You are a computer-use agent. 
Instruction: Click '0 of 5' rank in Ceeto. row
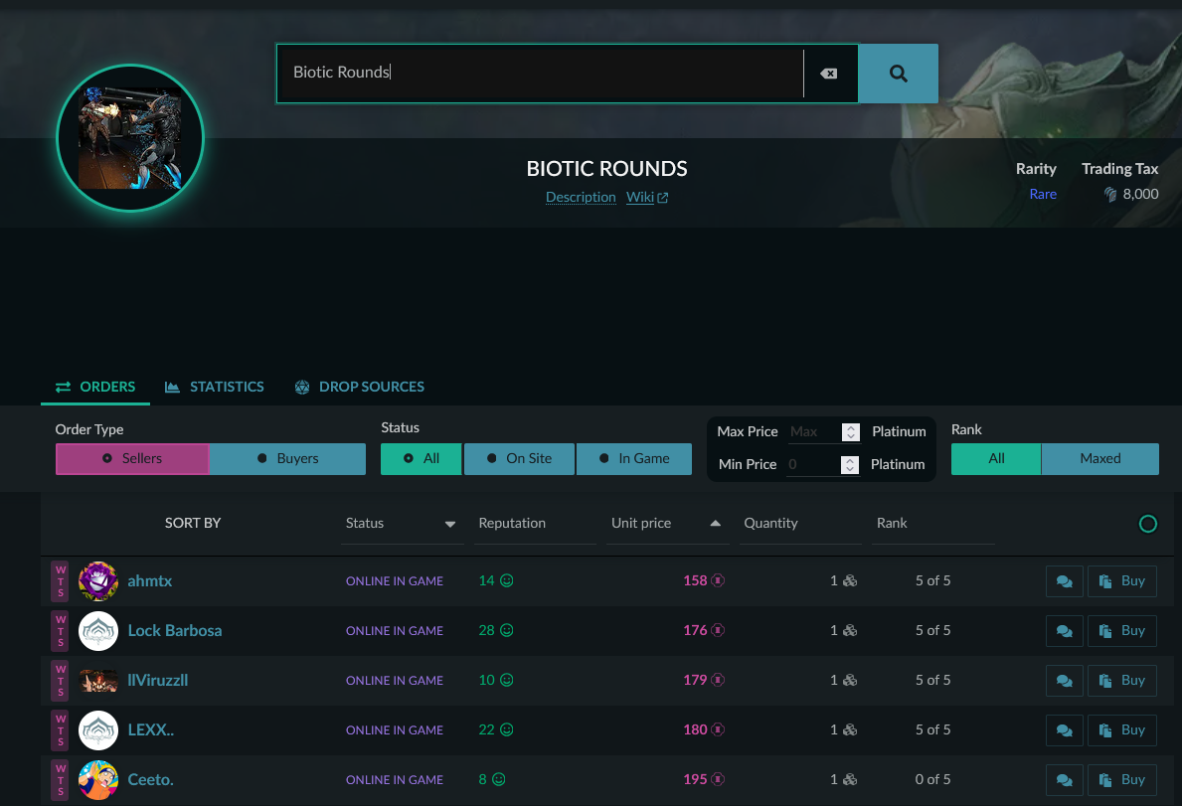click(932, 779)
